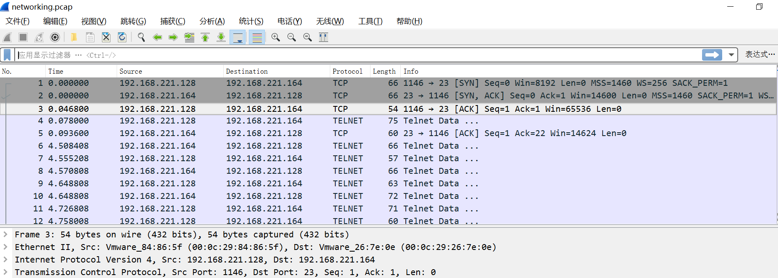
Task: Select packet 6 at time 4.508408
Action: pyautogui.click(x=388, y=146)
